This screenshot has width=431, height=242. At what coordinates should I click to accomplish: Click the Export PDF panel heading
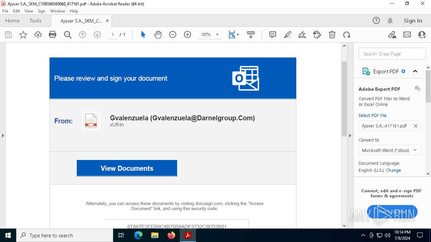coord(386,71)
